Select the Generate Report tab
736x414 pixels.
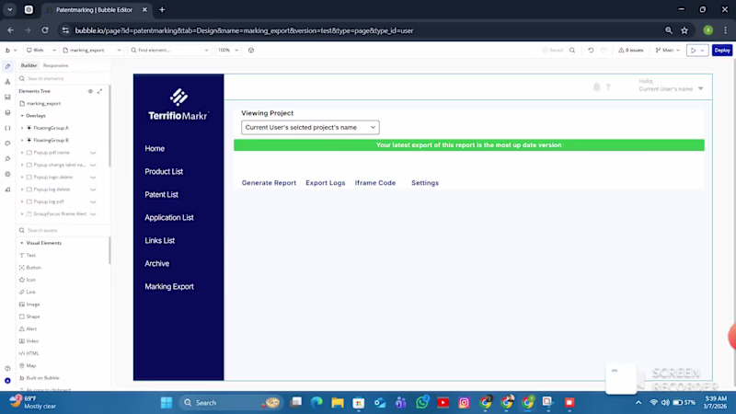[x=269, y=182]
